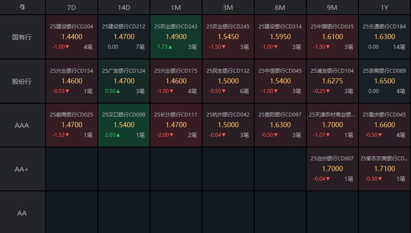Open 25长沙银行CD111 cell
This screenshot has height=233, width=411.
point(176,125)
